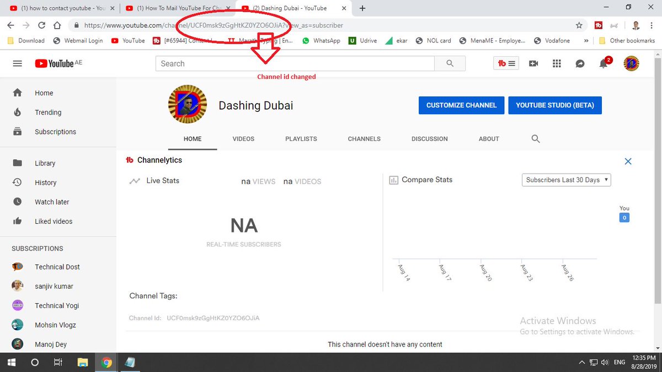
Task: Open the Subscribers Last 30 Days dropdown
Action: coord(567,180)
